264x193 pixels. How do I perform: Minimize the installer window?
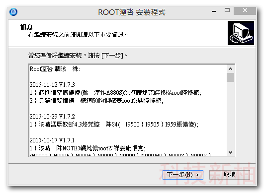tap(214, 11)
